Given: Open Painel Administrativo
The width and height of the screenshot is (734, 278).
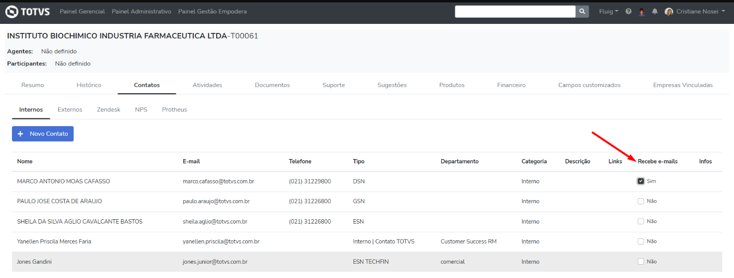Looking at the screenshot, I should [x=142, y=11].
